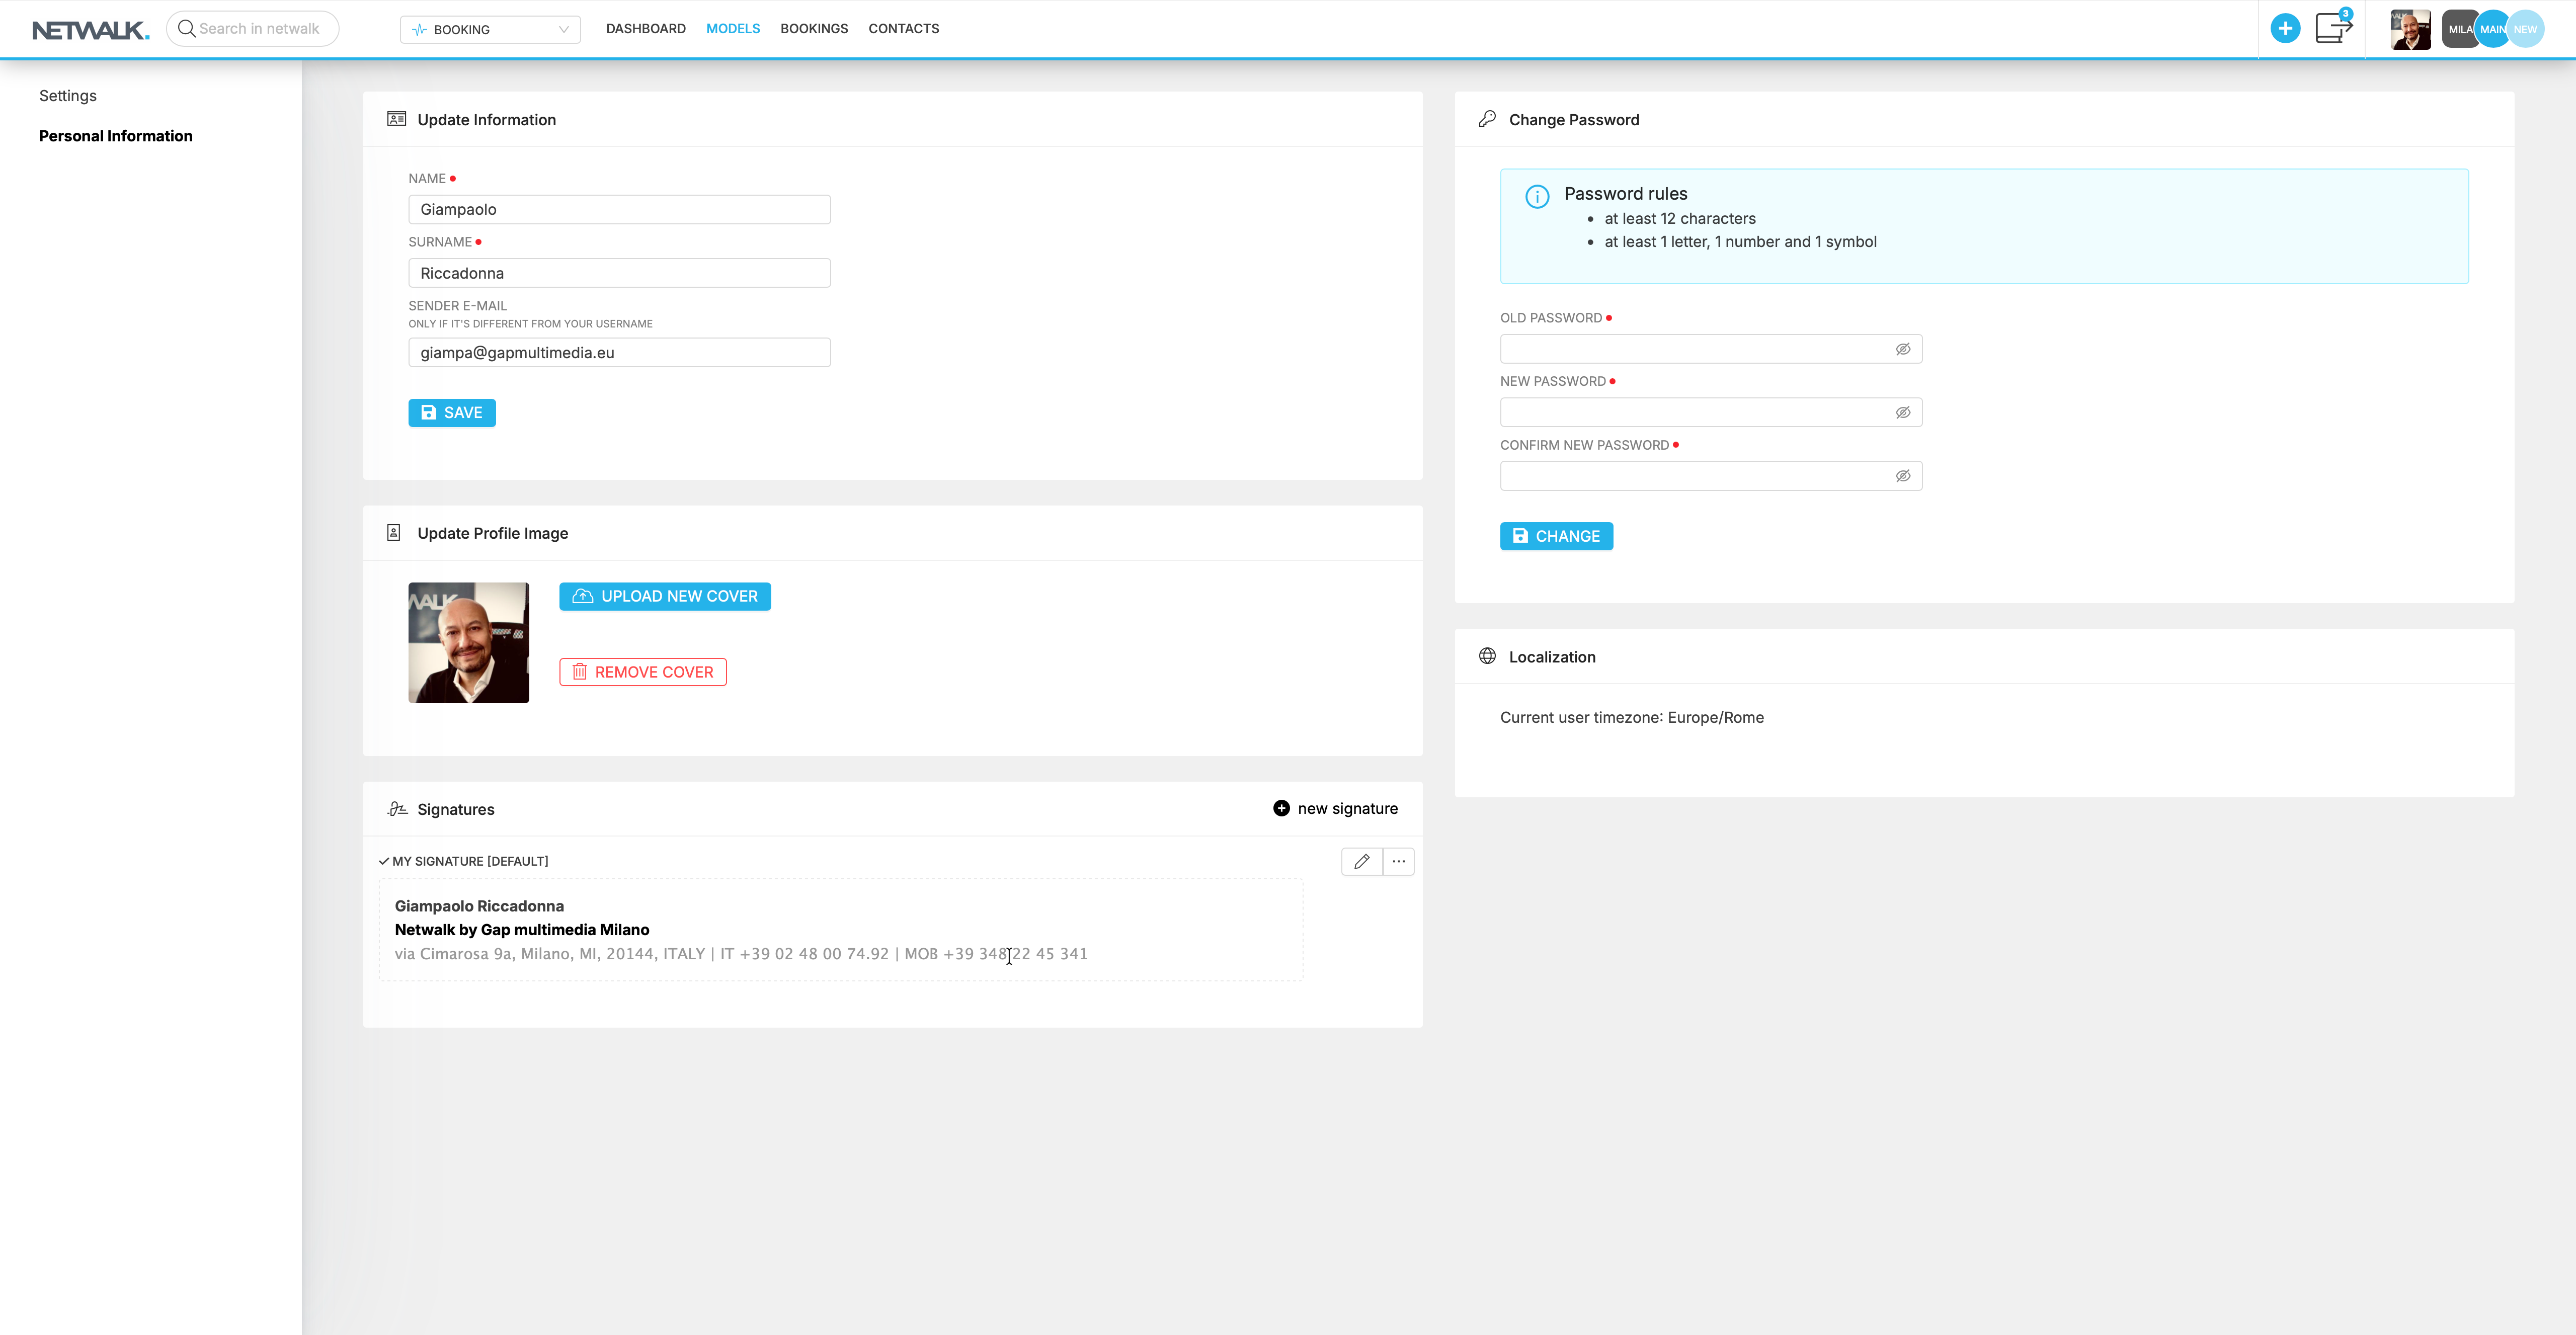Click the Update Profile Image icon
This screenshot has height=1335, width=2576.
click(x=393, y=533)
